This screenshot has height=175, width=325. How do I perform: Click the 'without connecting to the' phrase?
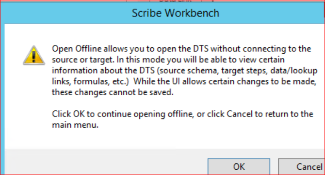(x=261, y=49)
